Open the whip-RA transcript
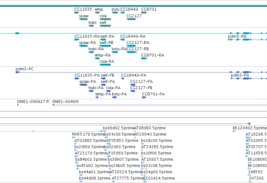Screen dimensions: 267x183 tap(97, 58)
